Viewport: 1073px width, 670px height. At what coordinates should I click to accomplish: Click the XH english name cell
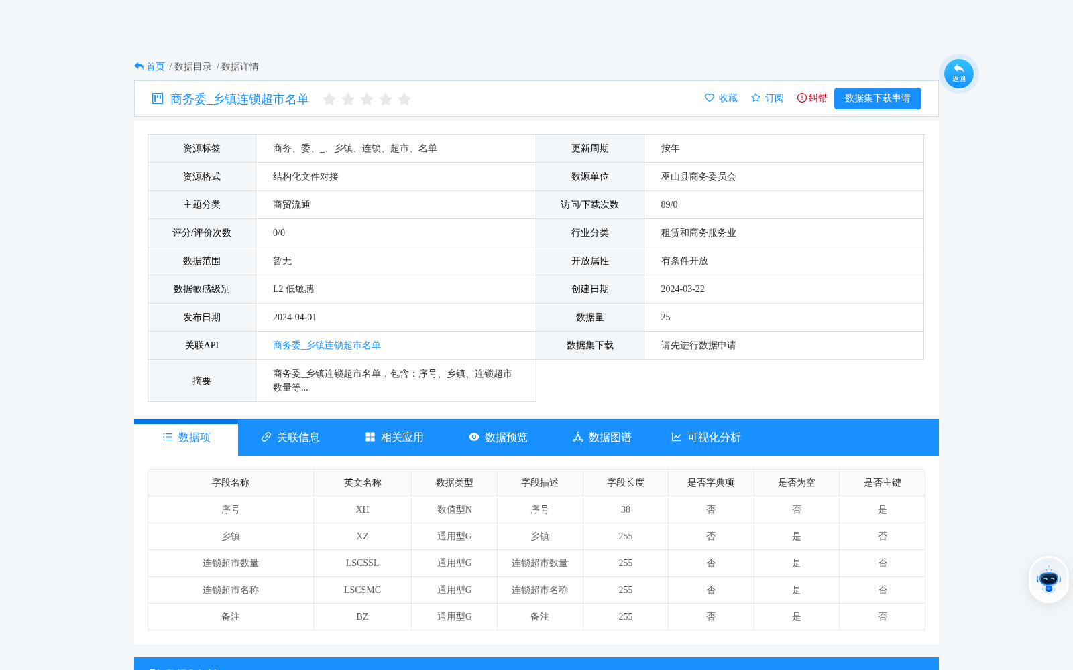363,510
